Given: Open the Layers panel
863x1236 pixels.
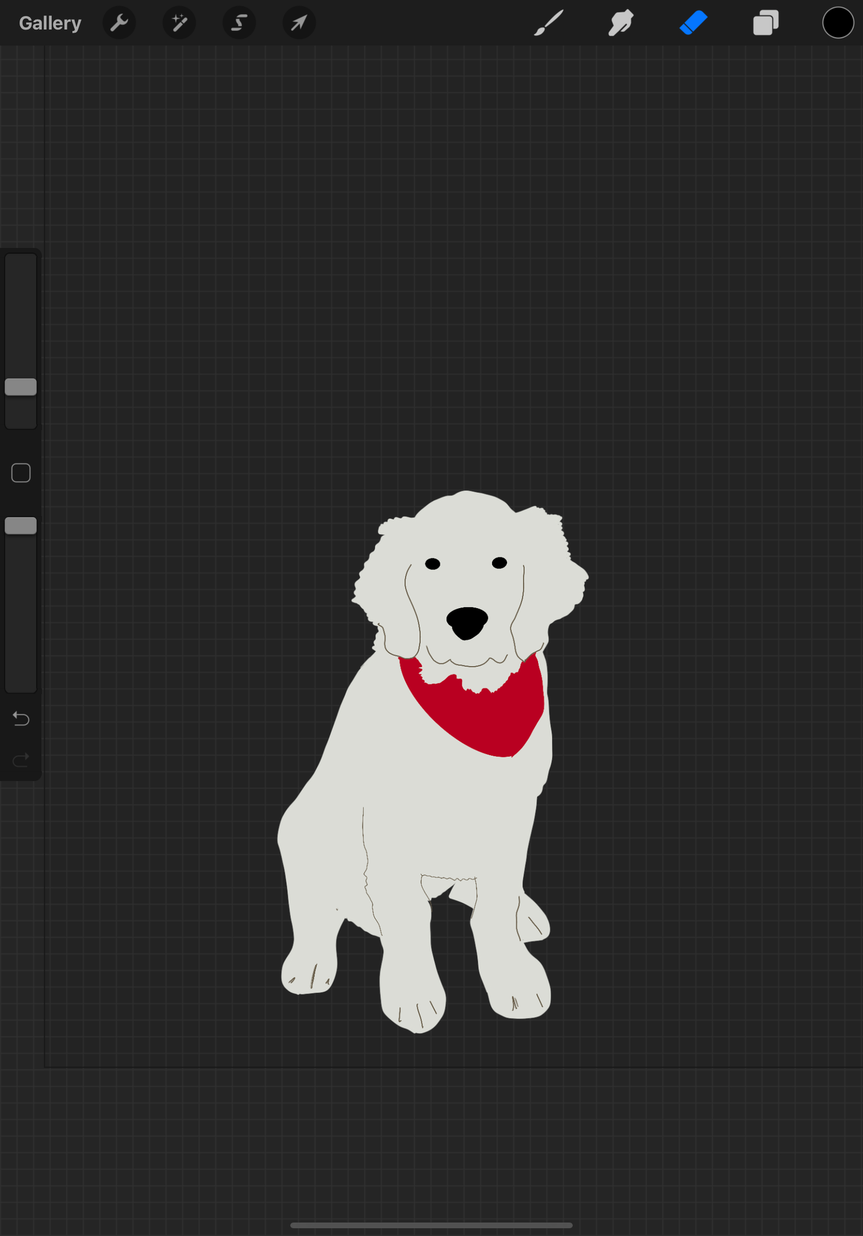Looking at the screenshot, I should coord(766,23).
